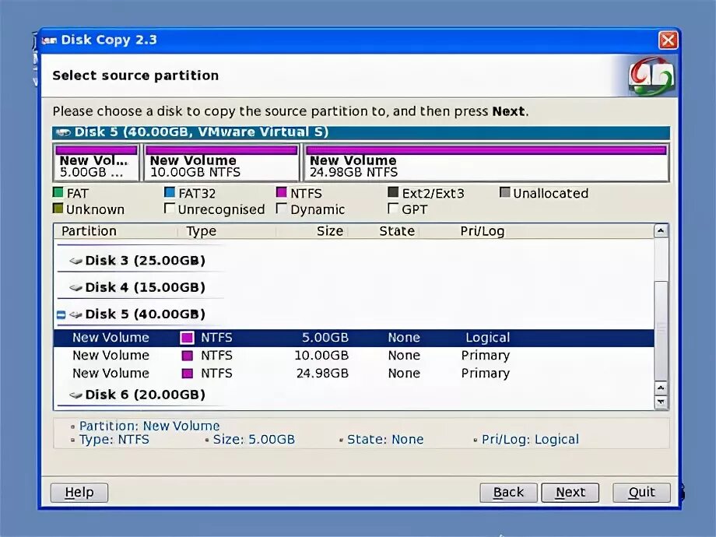Click the disk icon in Disk 5 VMware header bar
716x537 pixels.
pos(63,132)
